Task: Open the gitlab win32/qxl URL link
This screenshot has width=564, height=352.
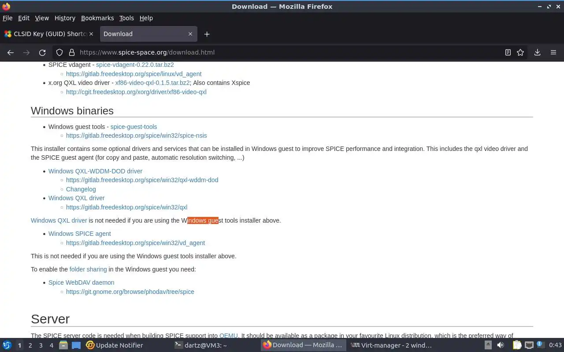Action: 126,207
